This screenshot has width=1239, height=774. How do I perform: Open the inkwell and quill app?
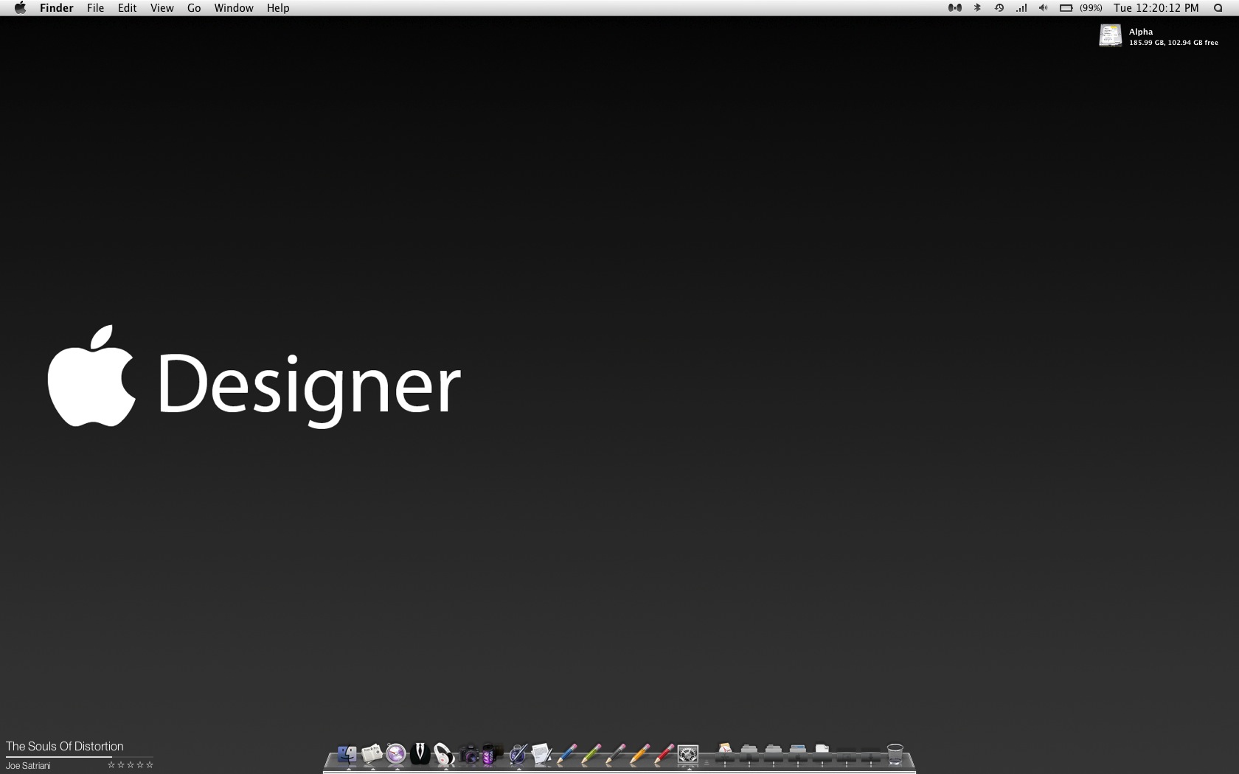coord(518,754)
